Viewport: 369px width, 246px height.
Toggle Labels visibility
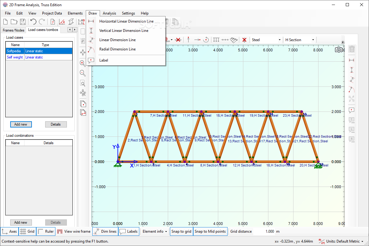tap(128, 231)
